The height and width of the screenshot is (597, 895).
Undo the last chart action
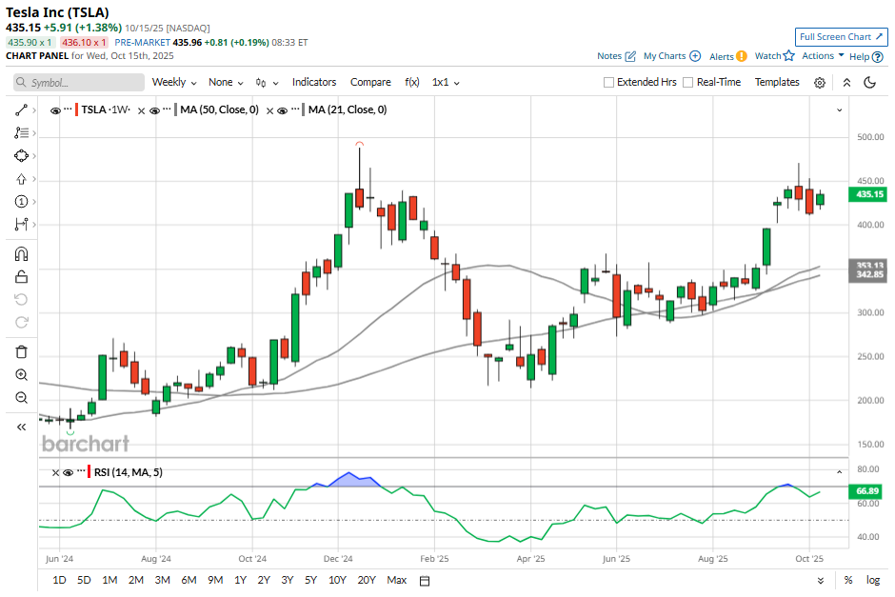pos(21,300)
